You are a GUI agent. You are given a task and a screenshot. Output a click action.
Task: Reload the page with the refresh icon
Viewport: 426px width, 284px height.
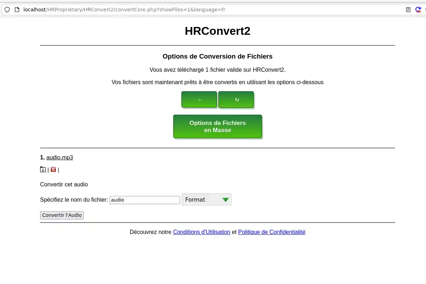(x=418, y=10)
